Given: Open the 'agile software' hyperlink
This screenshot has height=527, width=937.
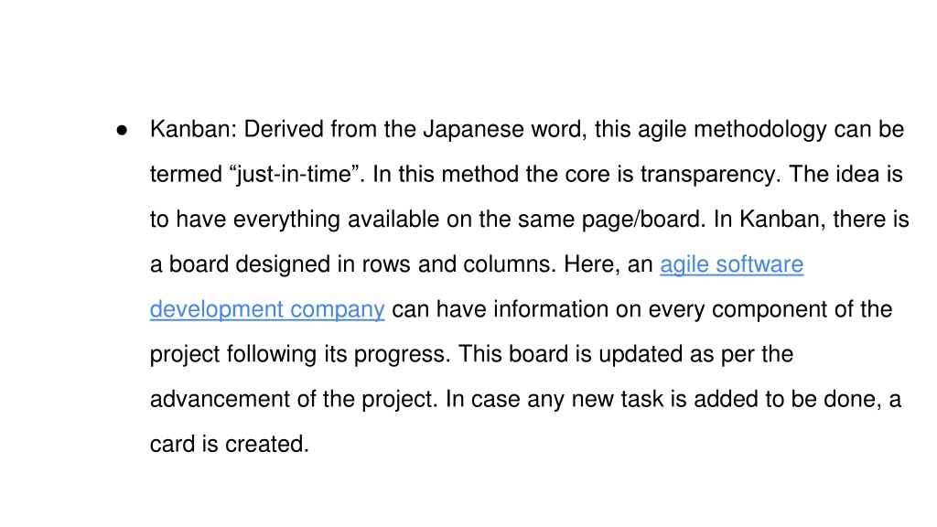Looking at the screenshot, I should coord(731,264).
